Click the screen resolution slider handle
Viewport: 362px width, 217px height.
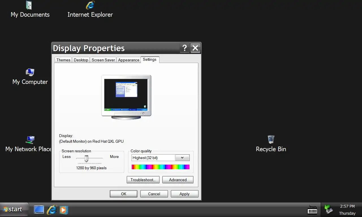click(86, 159)
